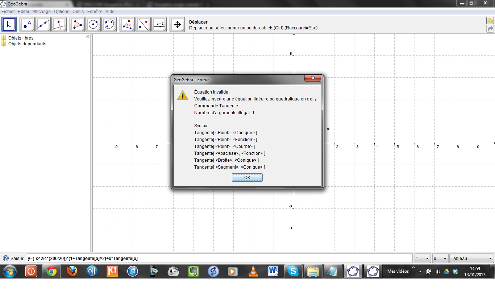Select the Move Graphics View tool
This screenshot has height=293, width=495.
(x=177, y=25)
